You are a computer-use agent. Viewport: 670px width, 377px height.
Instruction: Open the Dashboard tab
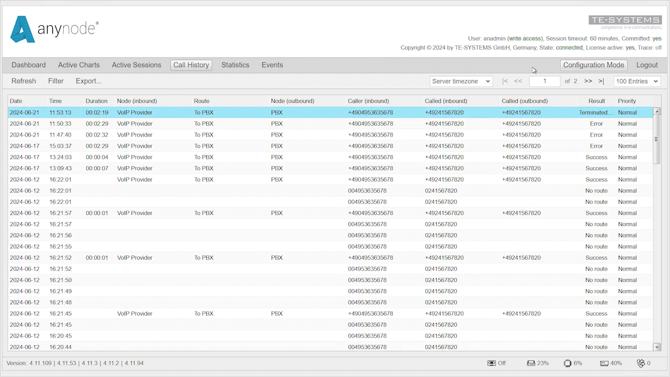point(29,65)
